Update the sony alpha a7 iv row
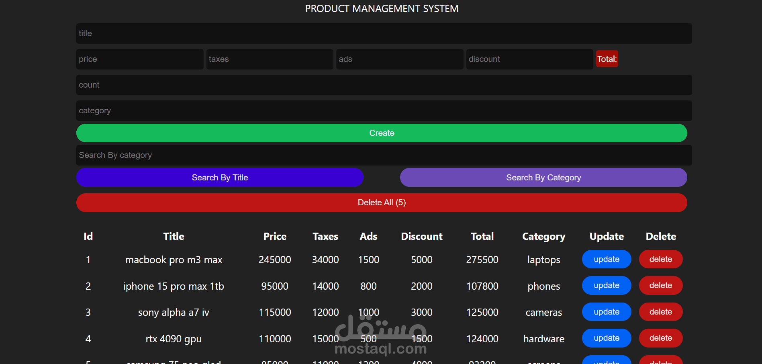This screenshot has height=364, width=762. click(607, 312)
